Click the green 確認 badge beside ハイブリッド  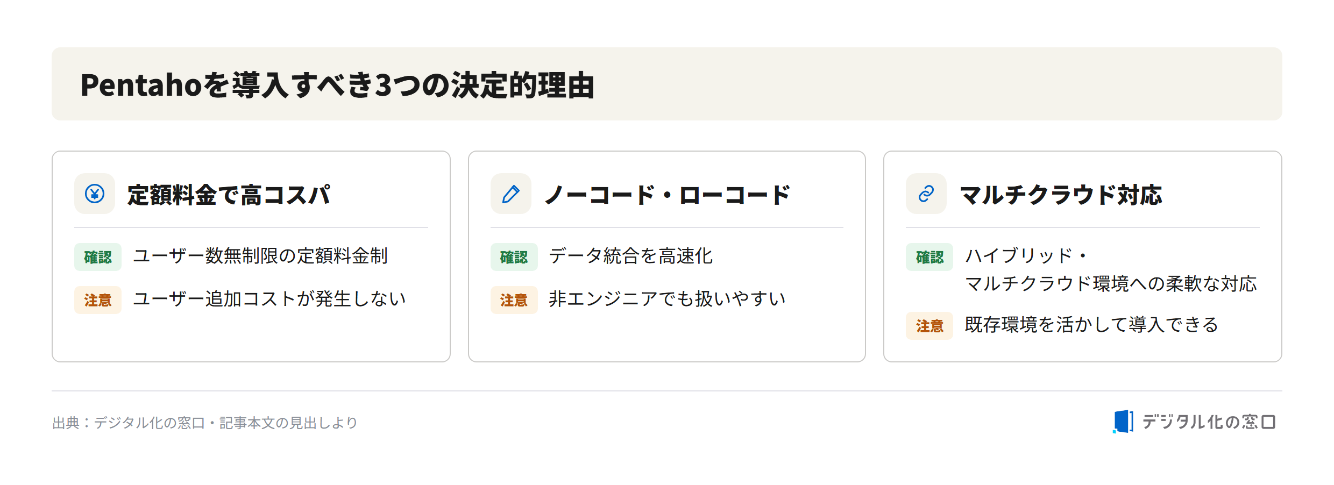[x=929, y=257]
